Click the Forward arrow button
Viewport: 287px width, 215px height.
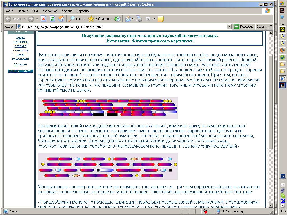[31, 19]
